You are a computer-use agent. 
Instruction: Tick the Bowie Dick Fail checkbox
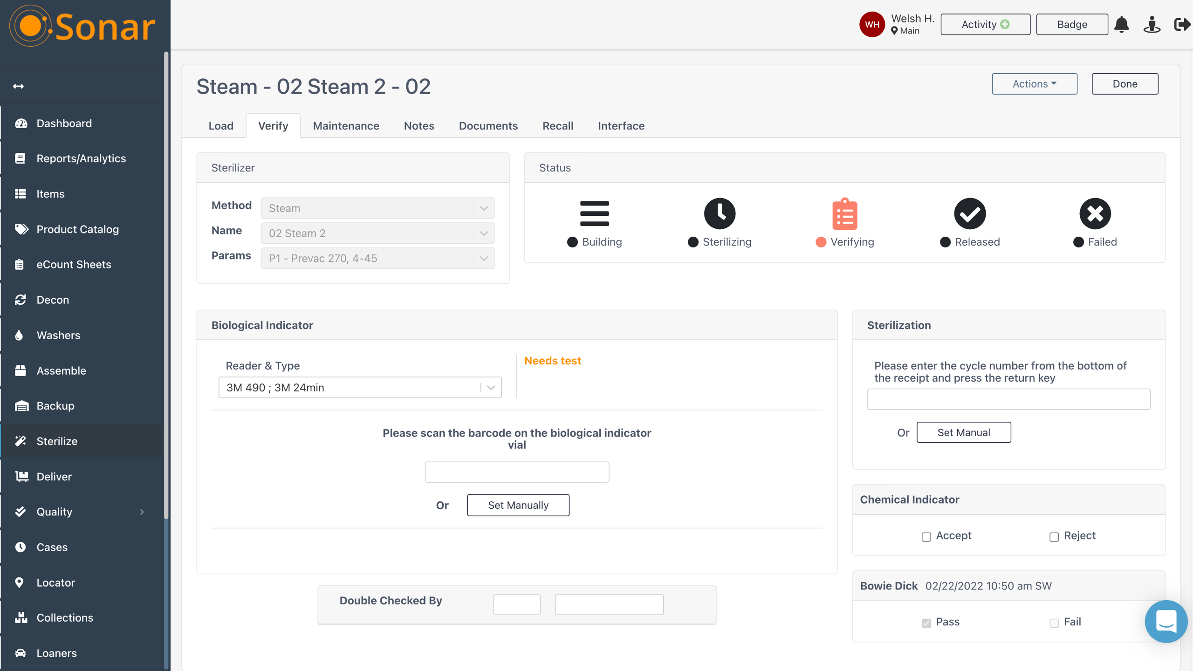1054,623
